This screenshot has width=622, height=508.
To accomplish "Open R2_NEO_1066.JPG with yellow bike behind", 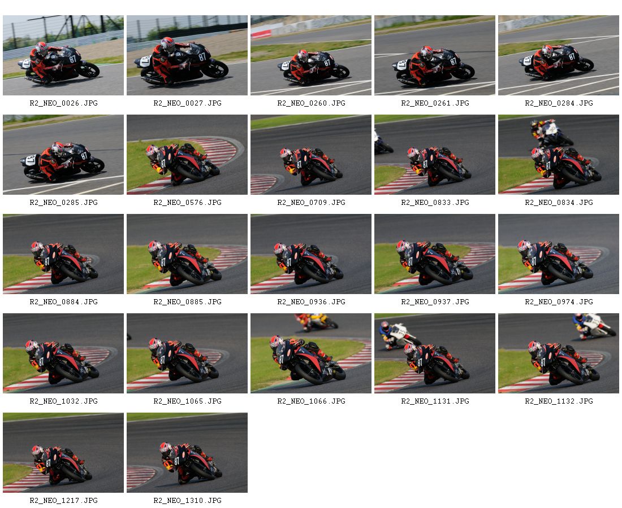I will point(310,353).
